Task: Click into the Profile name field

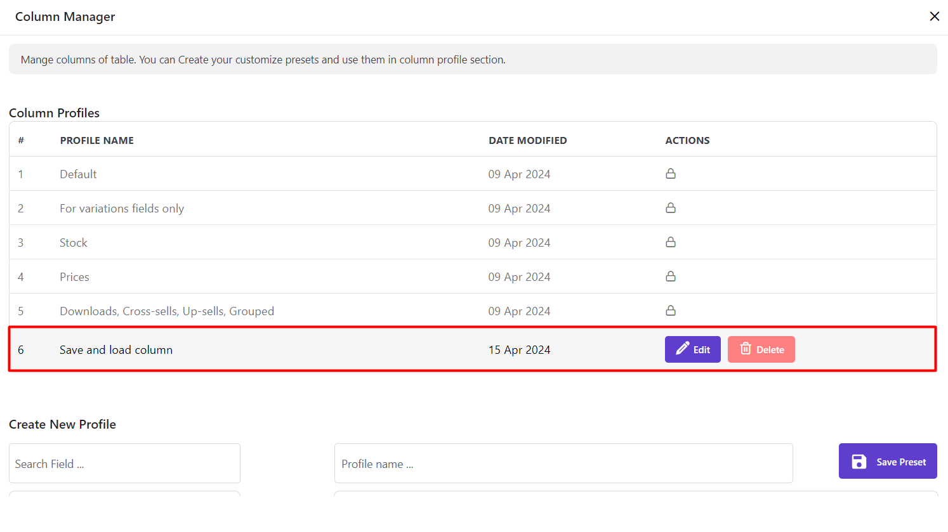Action: 563,464
